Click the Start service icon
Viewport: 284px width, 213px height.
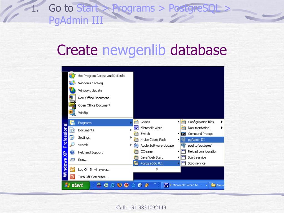[x=184, y=158]
